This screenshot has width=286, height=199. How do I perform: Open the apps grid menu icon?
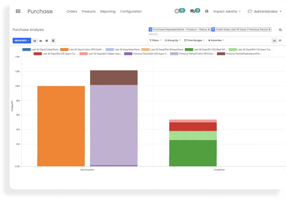click(x=18, y=11)
